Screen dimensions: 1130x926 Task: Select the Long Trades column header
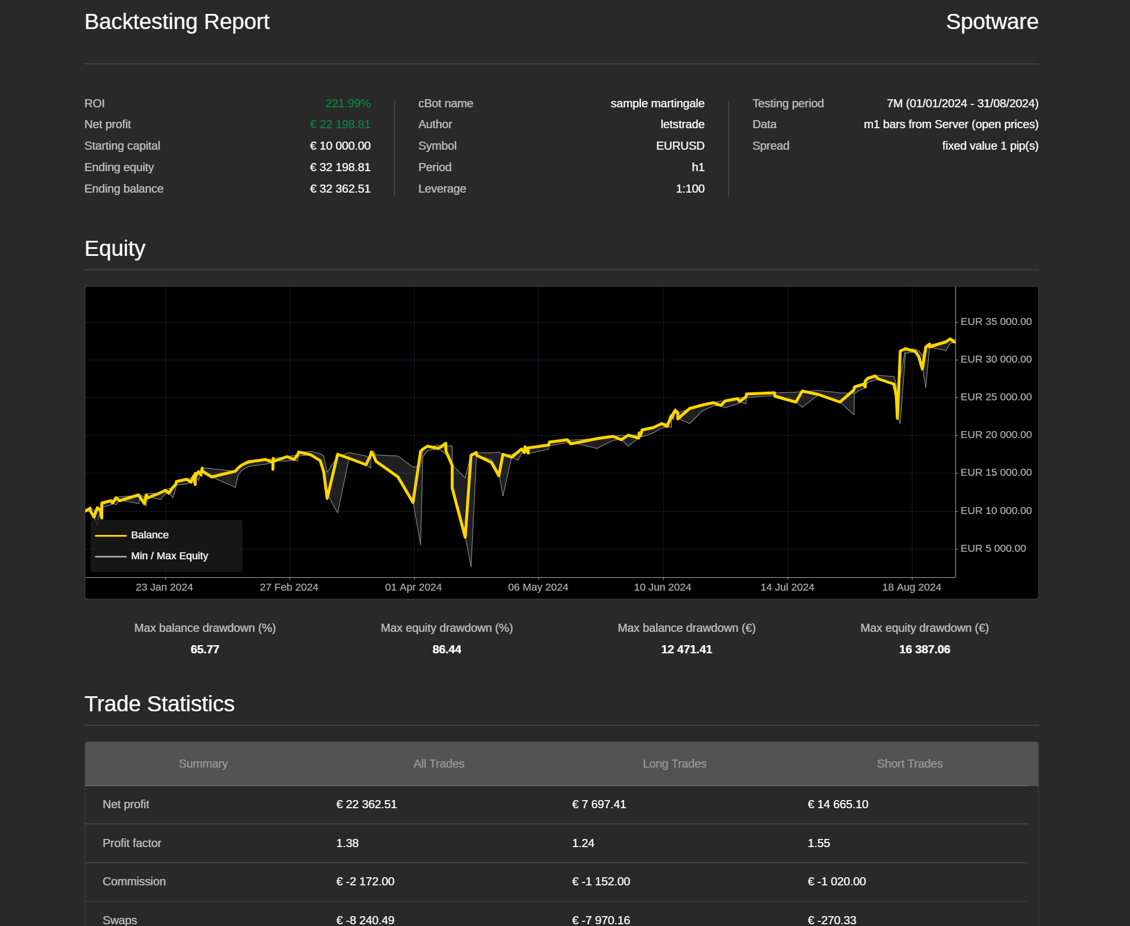tap(674, 764)
